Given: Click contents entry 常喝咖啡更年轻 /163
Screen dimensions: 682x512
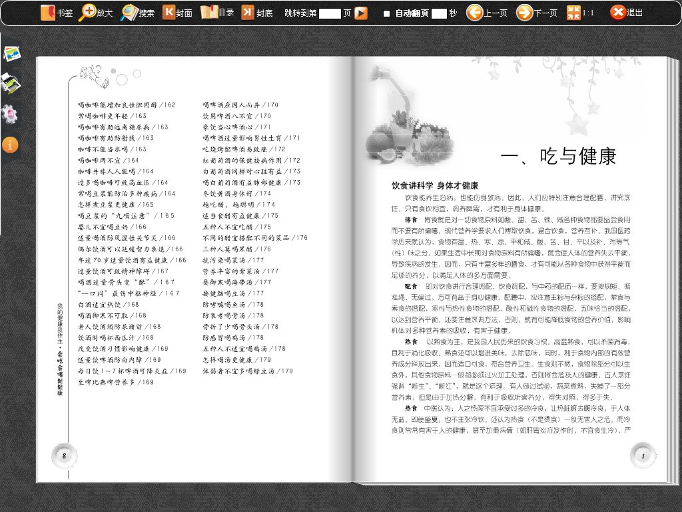Looking at the screenshot, I should click(112, 116).
